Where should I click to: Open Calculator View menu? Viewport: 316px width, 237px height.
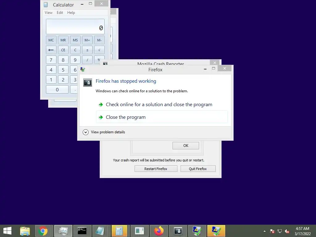click(48, 12)
